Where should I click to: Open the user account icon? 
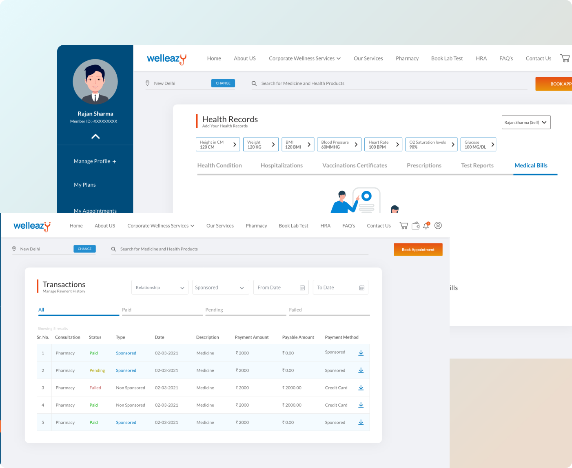click(x=438, y=225)
